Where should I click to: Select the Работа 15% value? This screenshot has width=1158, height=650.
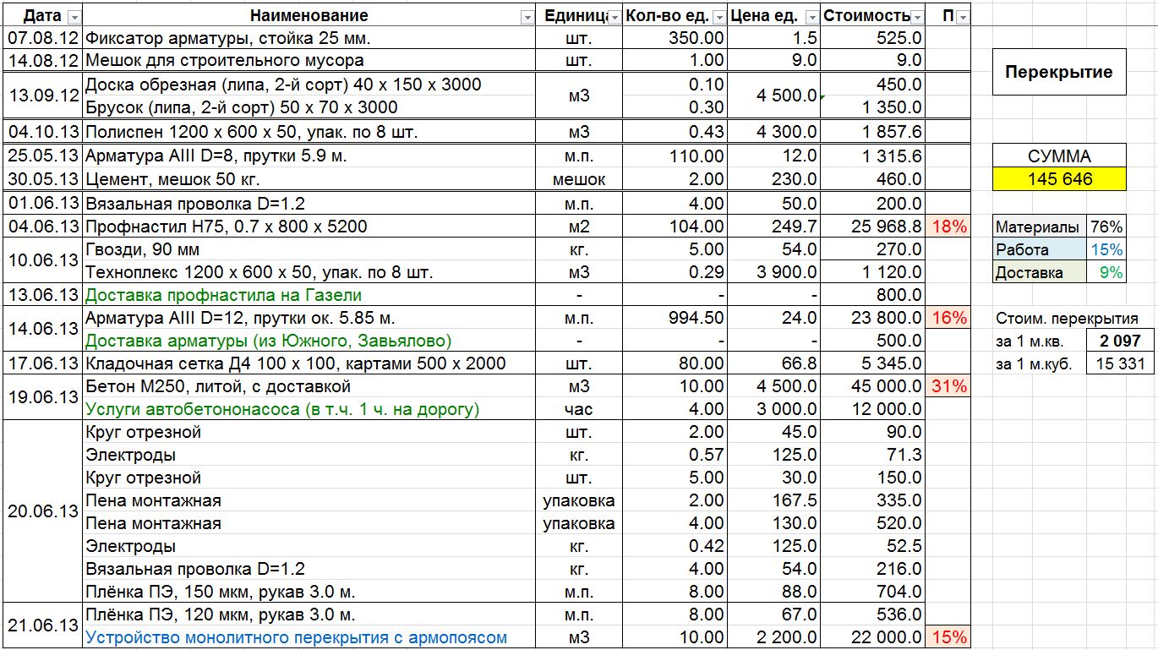[x=1106, y=249]
